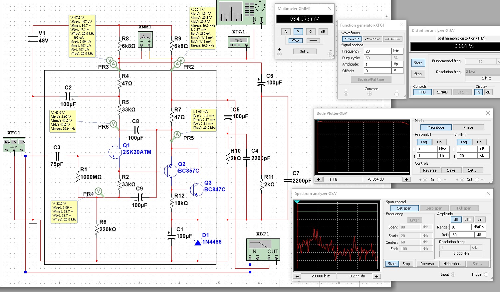The height and width of the screenshot is (292, 500).
Task: Open the Frequency kHz unit selector
Action: pos(397,51)
